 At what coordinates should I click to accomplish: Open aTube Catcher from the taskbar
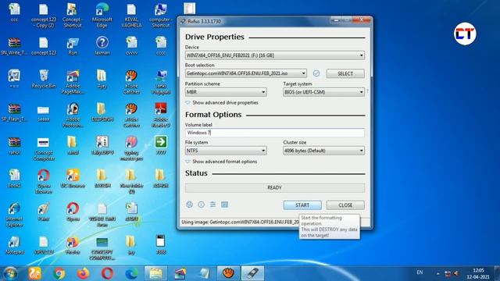(228, 273)
